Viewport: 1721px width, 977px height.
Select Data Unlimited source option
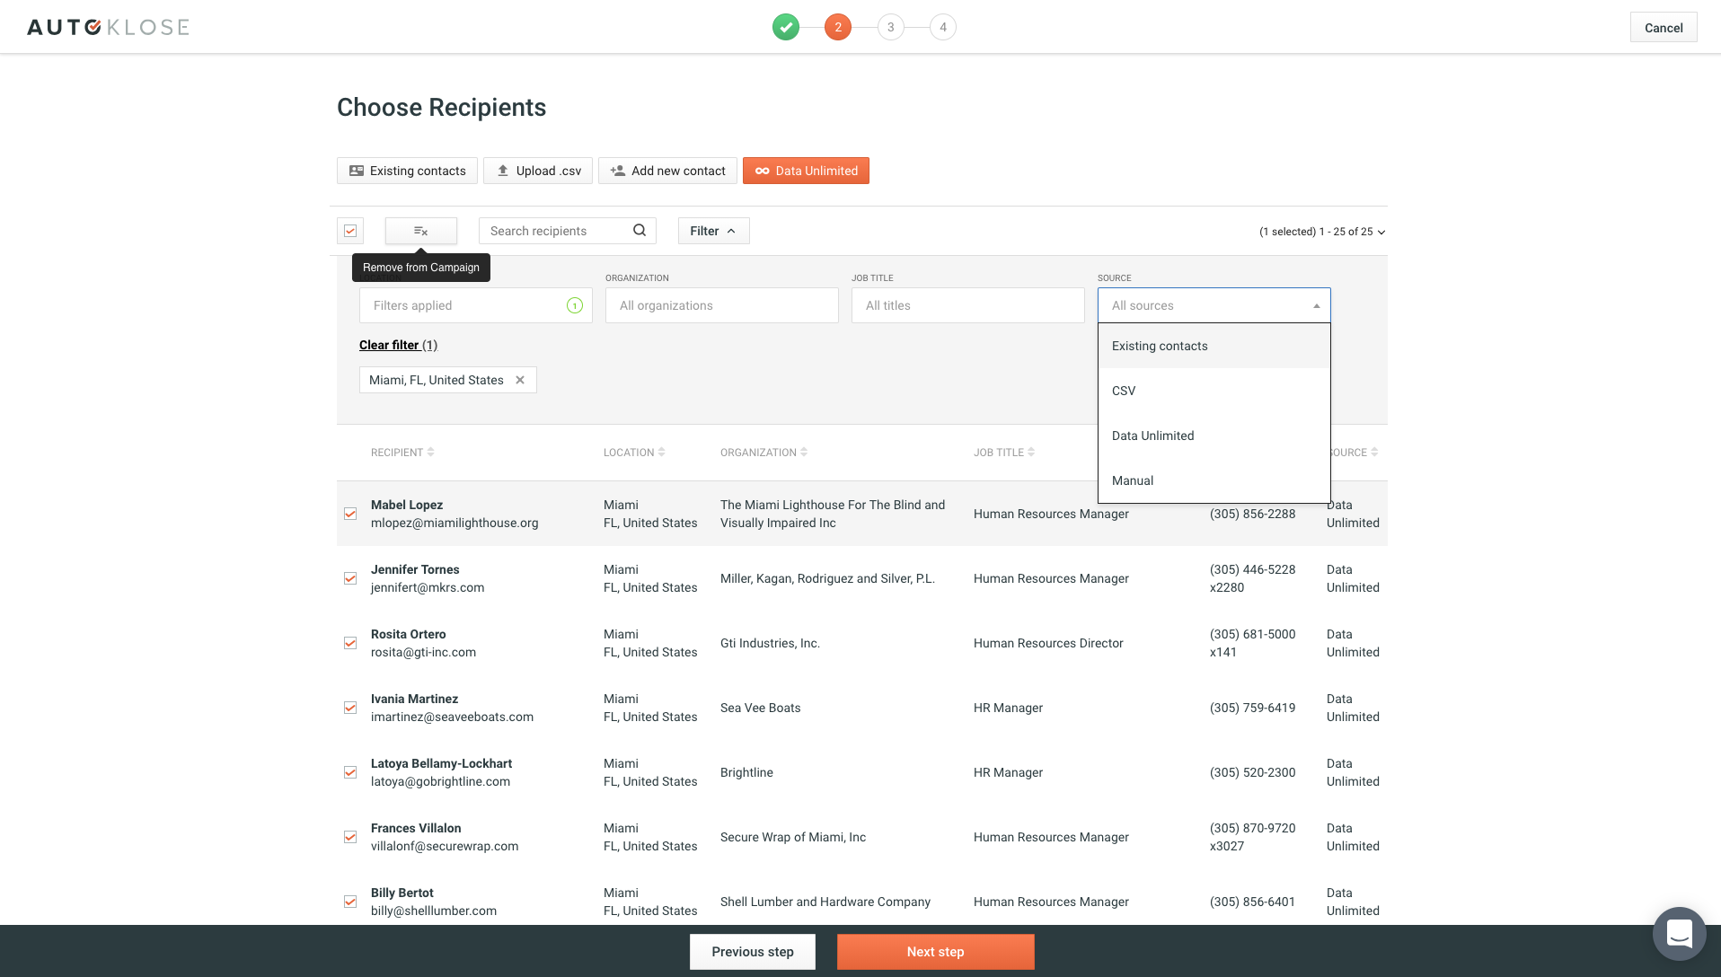(x=1152, y=436)
